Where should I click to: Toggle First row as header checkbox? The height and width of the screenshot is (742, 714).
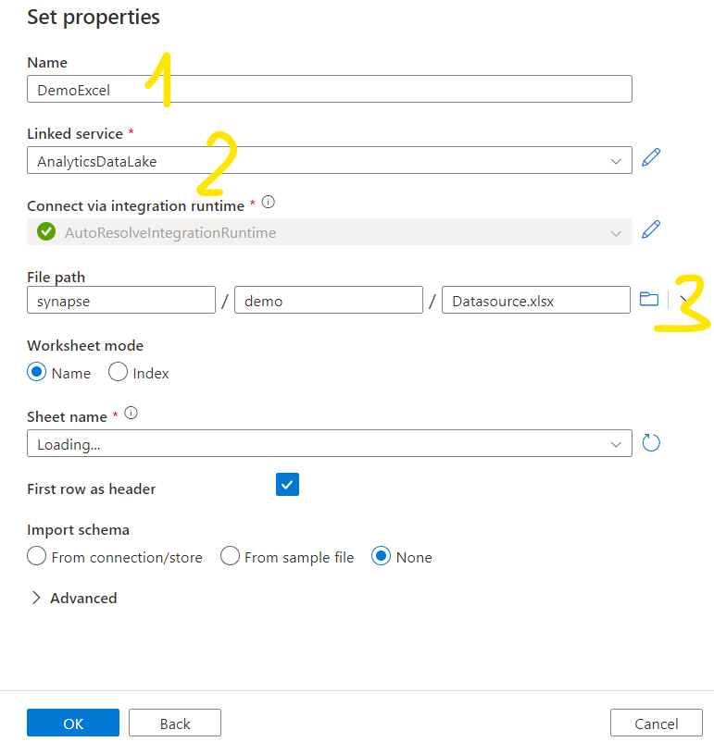point(287,485)
